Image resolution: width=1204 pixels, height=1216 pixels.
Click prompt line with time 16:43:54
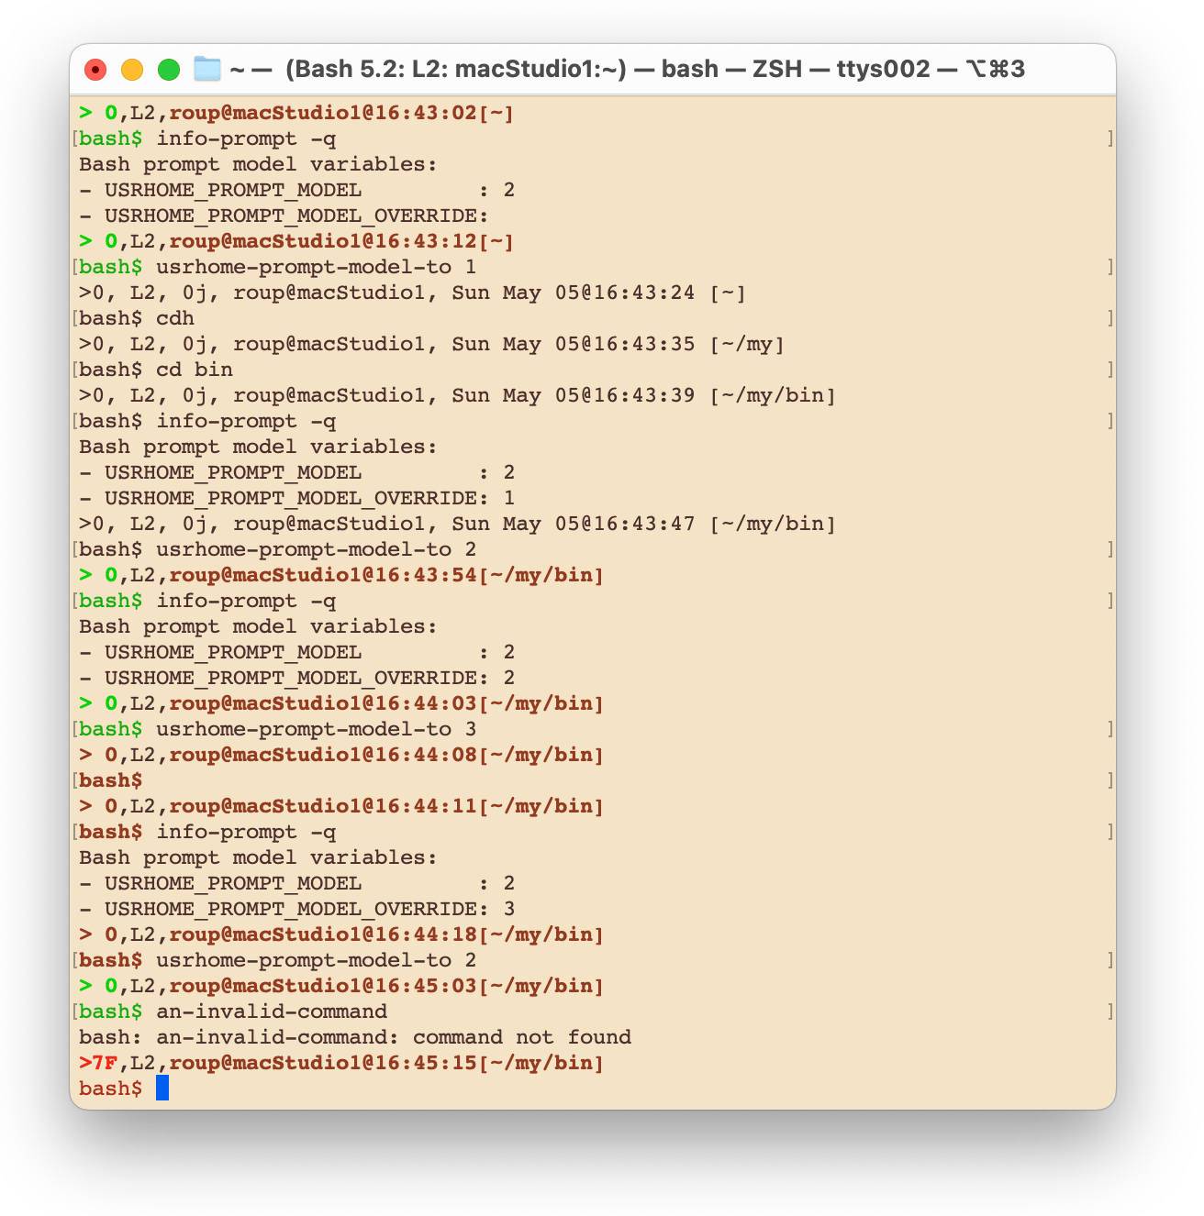click(341, 575)
